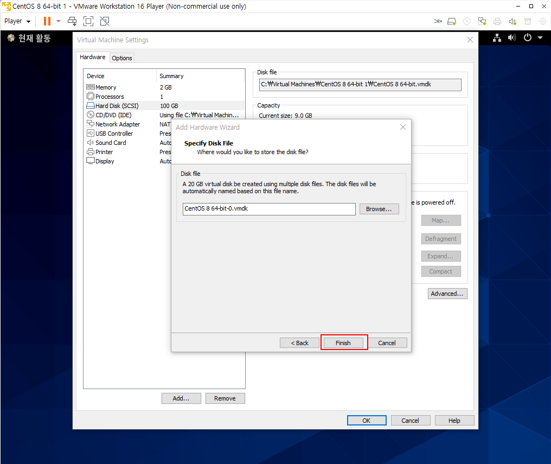The width and height of the screenshot is (551, 464).
Task: Confirm settings with the OK button
Action: (367, 421)
